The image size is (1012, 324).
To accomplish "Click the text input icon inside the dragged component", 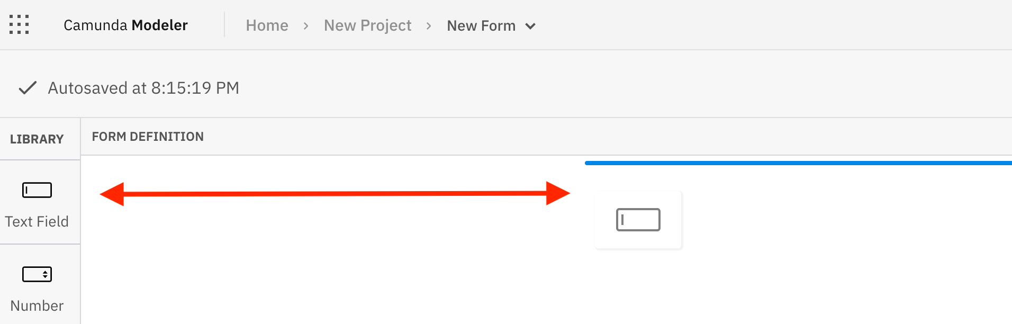I will [638, 219].
